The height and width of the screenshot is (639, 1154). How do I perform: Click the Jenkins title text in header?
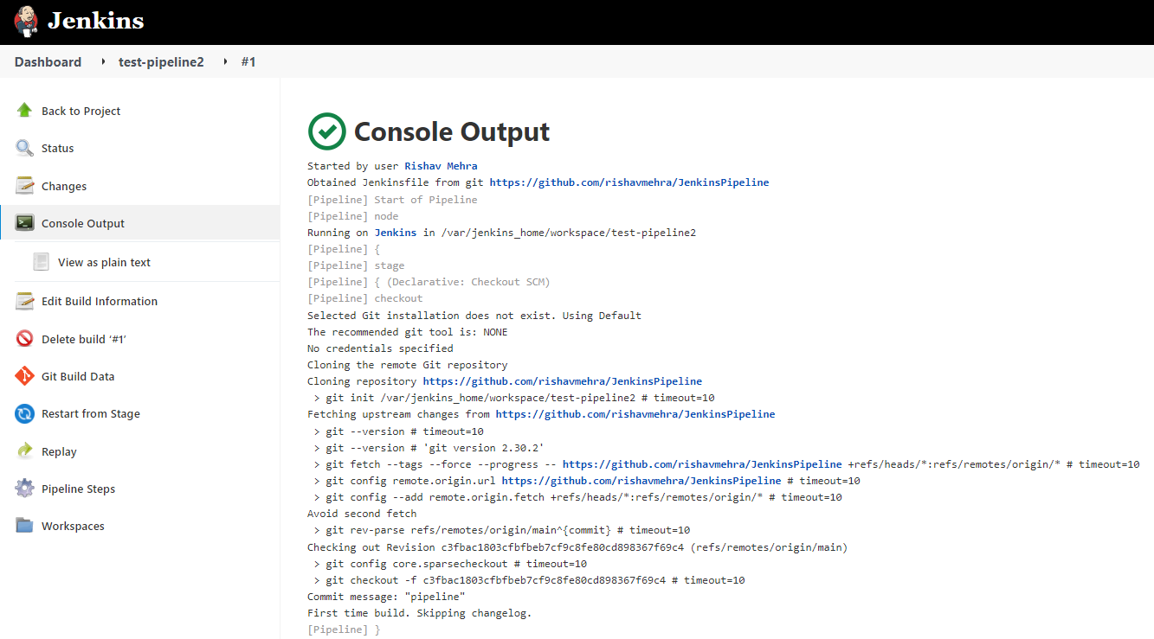(96, 21)
